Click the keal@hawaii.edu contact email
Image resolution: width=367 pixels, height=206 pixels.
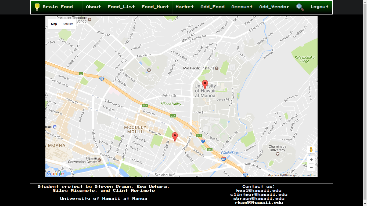[x=259, y=190]
